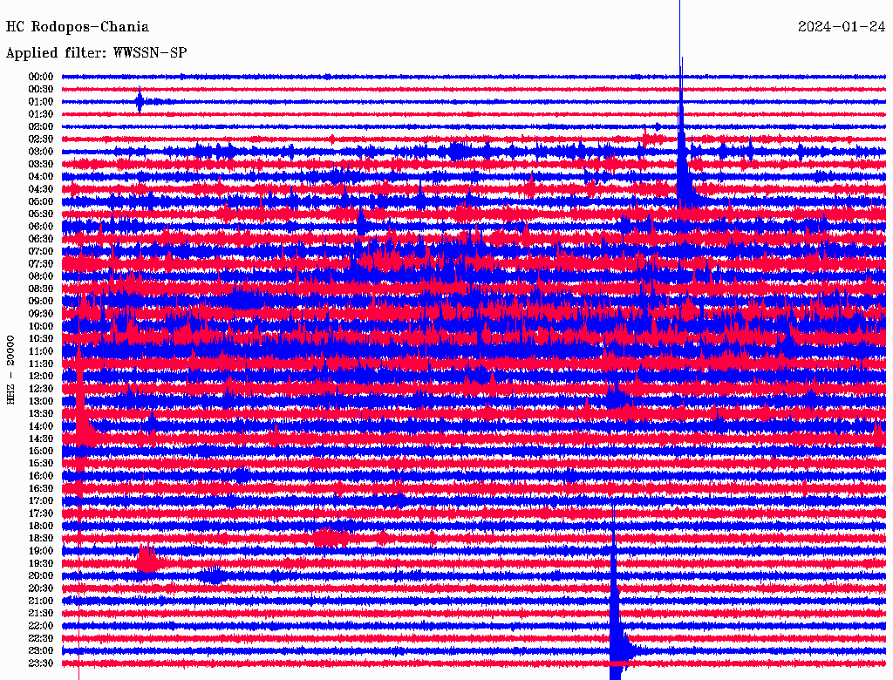893x680 pixels.
Task: Click the 17:30 time label
Action: (x=41, y=513)
